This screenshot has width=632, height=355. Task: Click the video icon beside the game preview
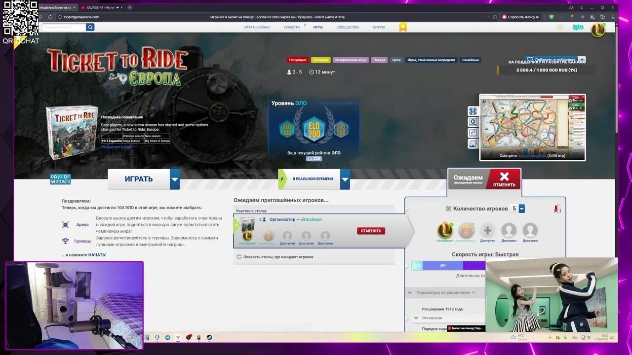pos(473,122)
